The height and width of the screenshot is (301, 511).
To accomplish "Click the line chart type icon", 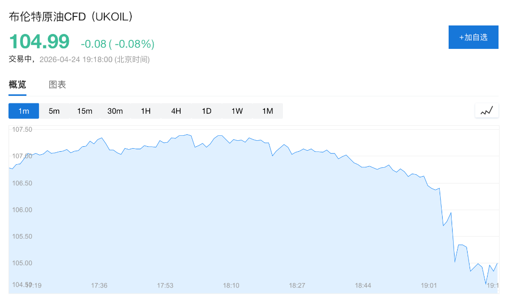I will pos(487,111).
